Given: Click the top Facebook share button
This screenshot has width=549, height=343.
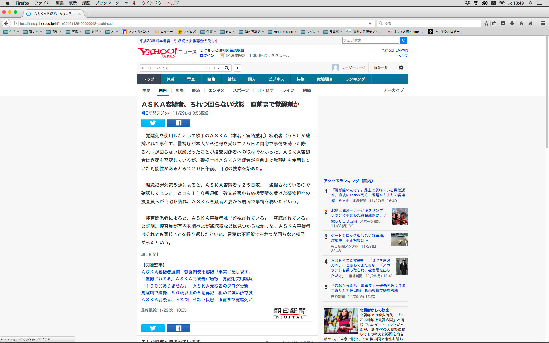Looking at the screenshot, I should (x=178, y=123).
